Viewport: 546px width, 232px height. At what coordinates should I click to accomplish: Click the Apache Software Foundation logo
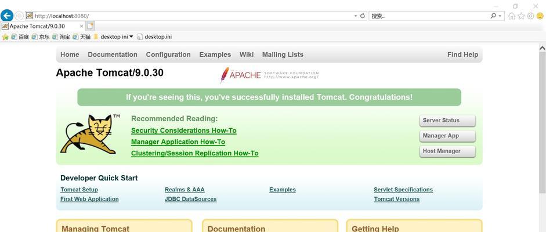click(269, 75)
